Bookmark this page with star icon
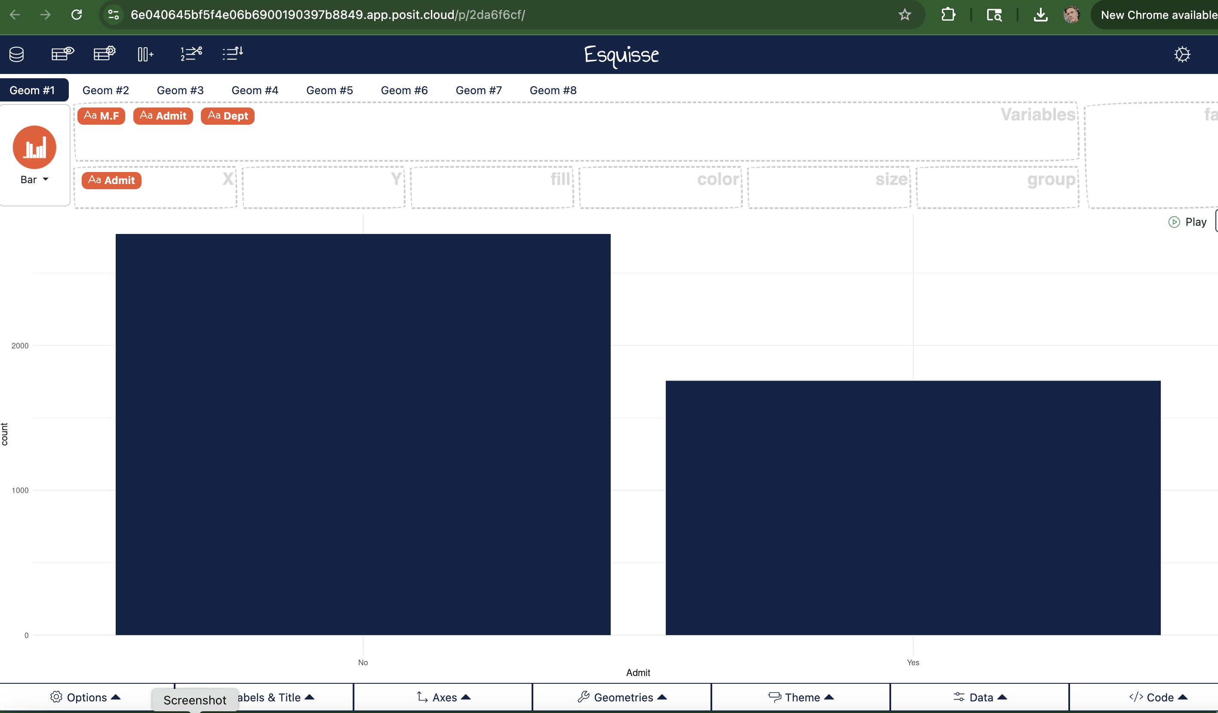This screenshot has width=1218, height=713. tap(904, 15)
